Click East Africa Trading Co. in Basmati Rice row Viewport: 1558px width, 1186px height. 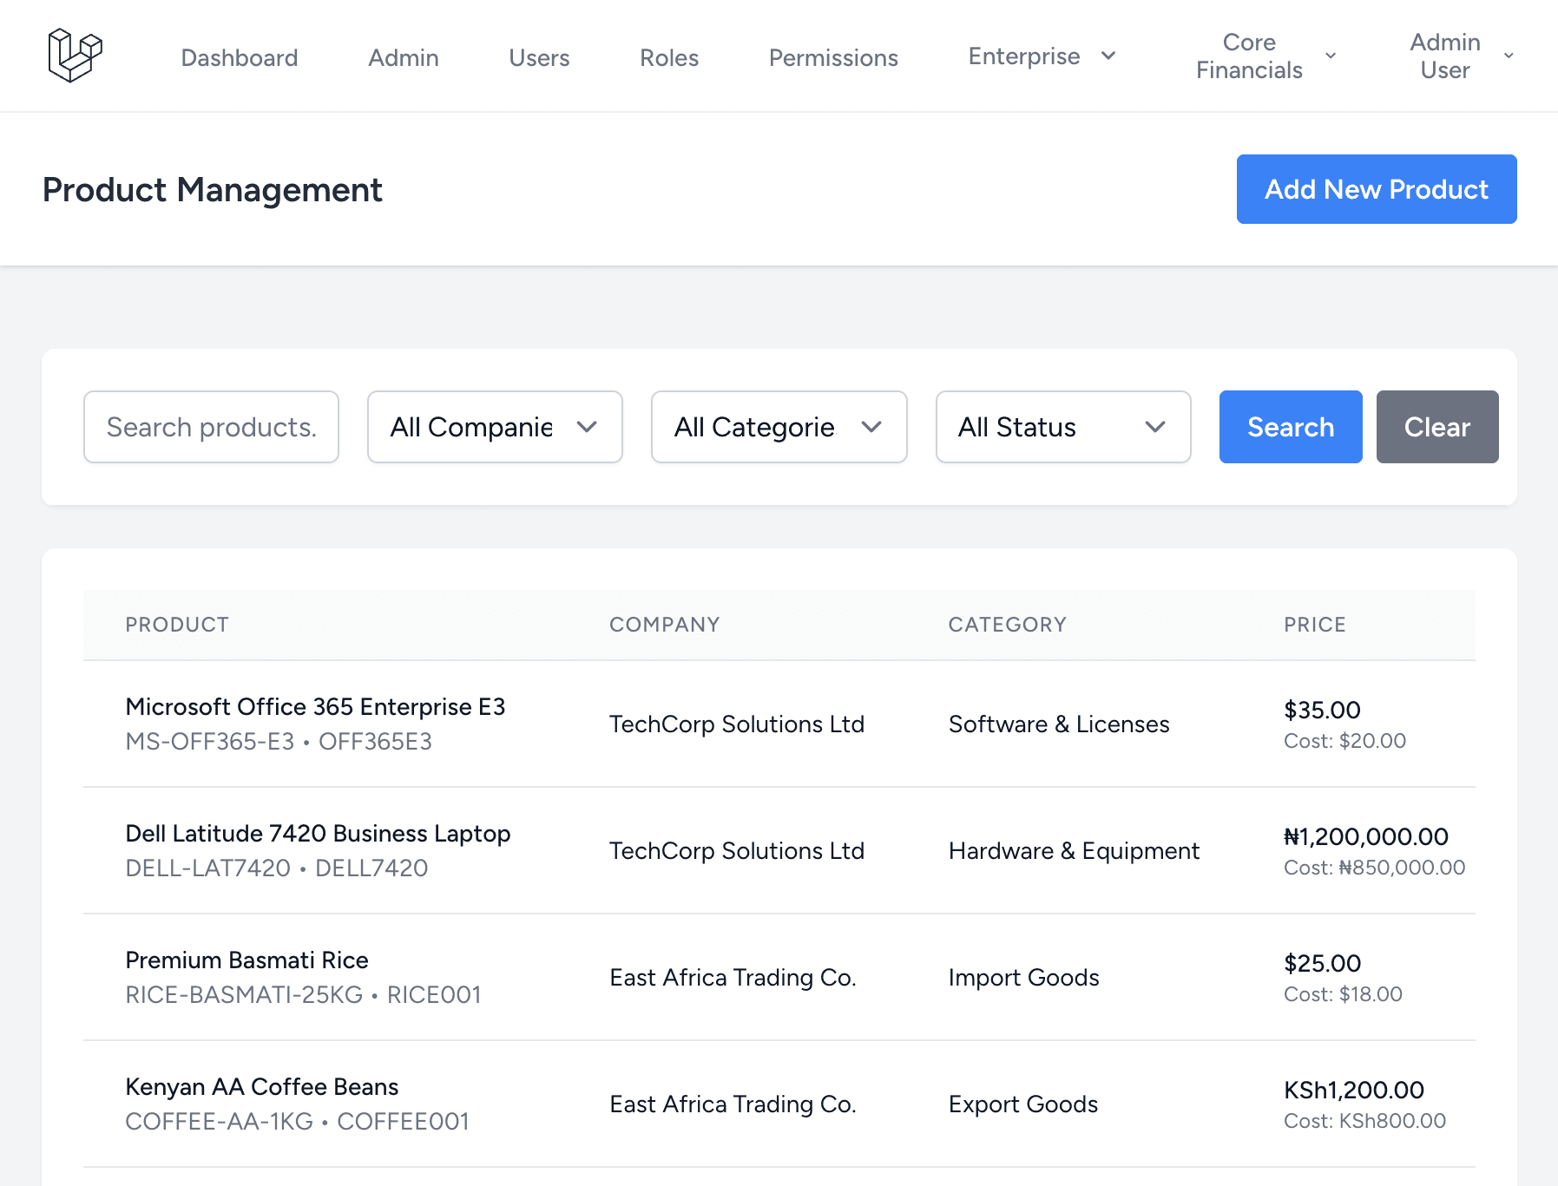click(733, 977)
